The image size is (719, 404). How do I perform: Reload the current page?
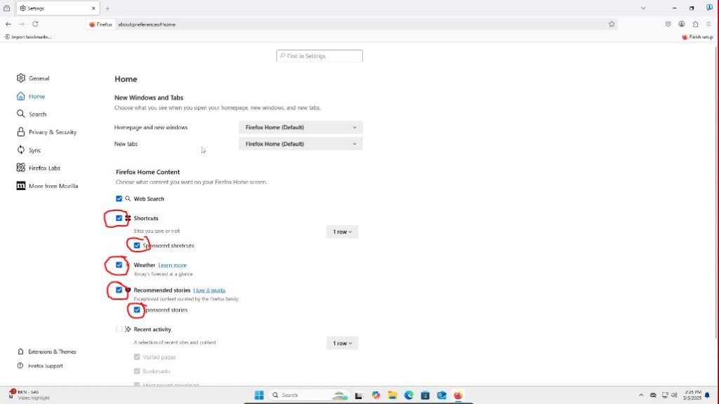point(35,24)
